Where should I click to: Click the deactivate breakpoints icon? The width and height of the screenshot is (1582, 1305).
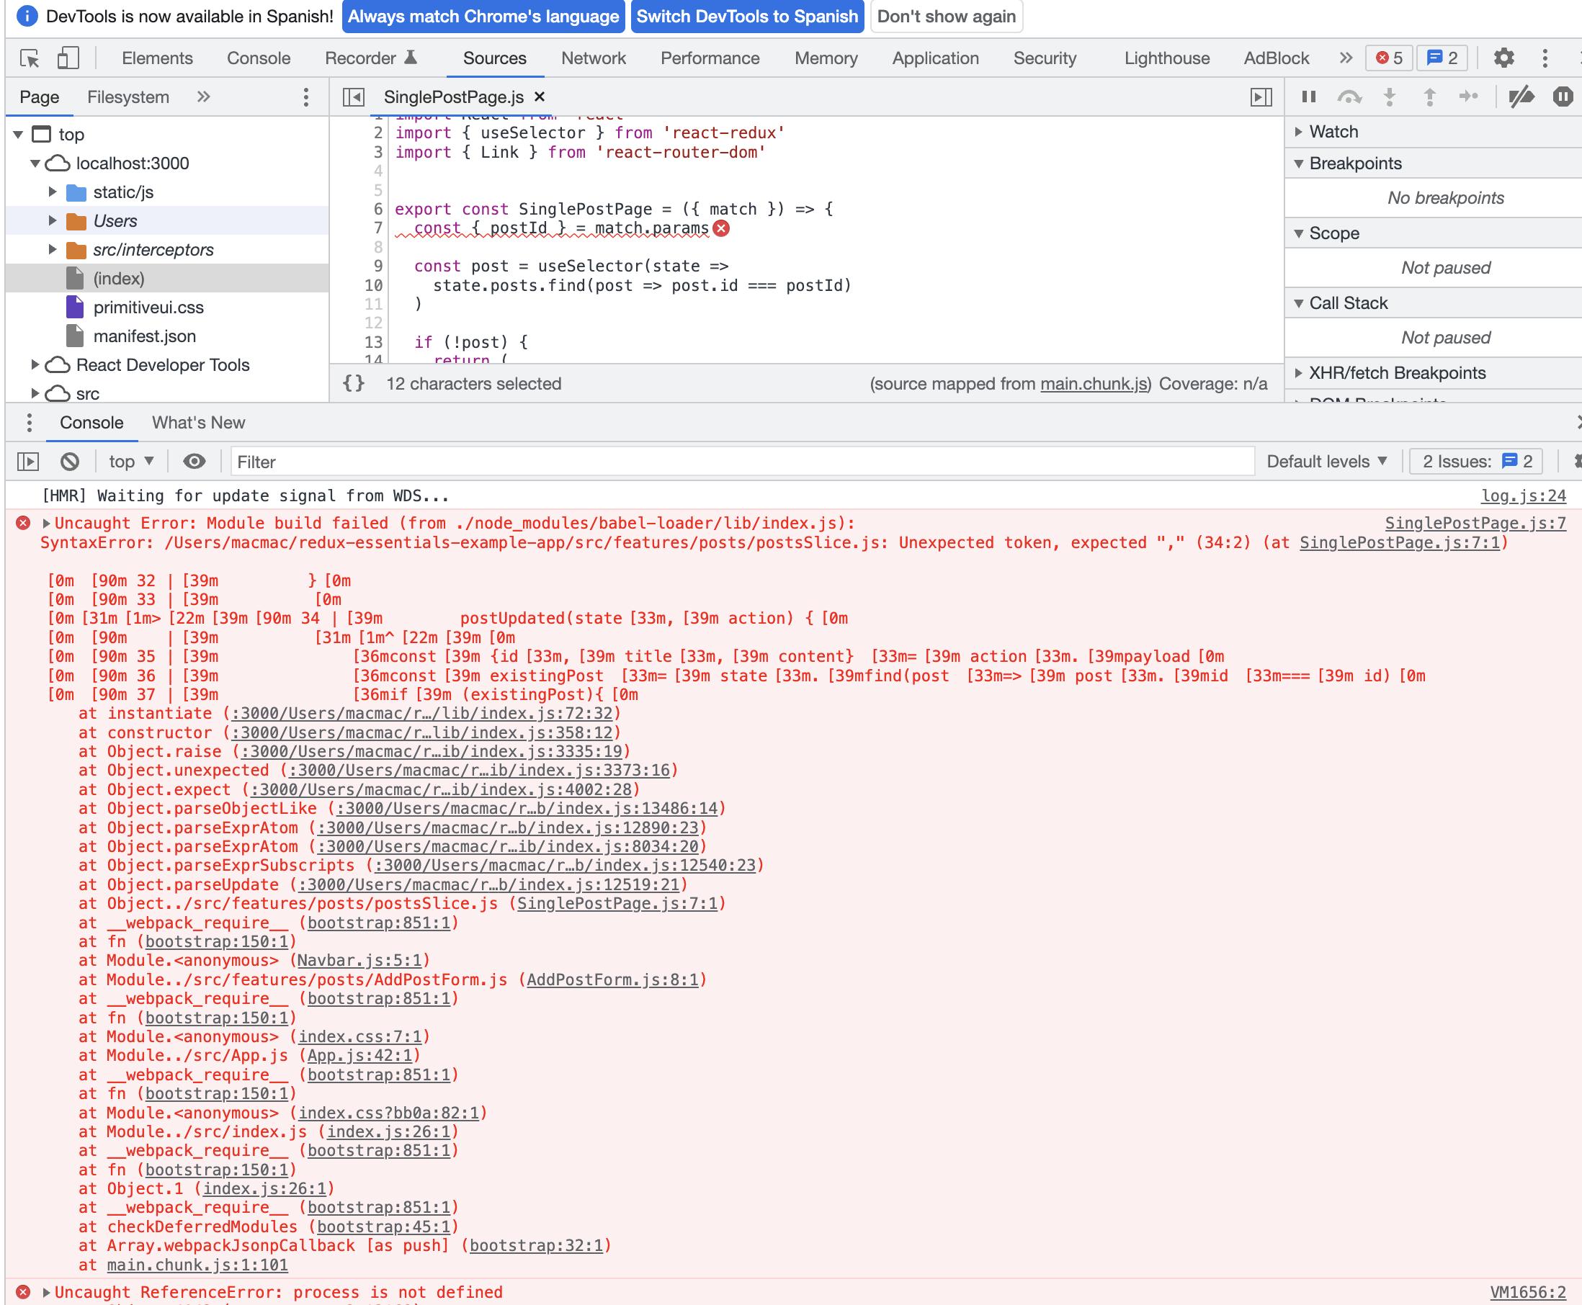pyautogui.click(x=1521, y=97)
